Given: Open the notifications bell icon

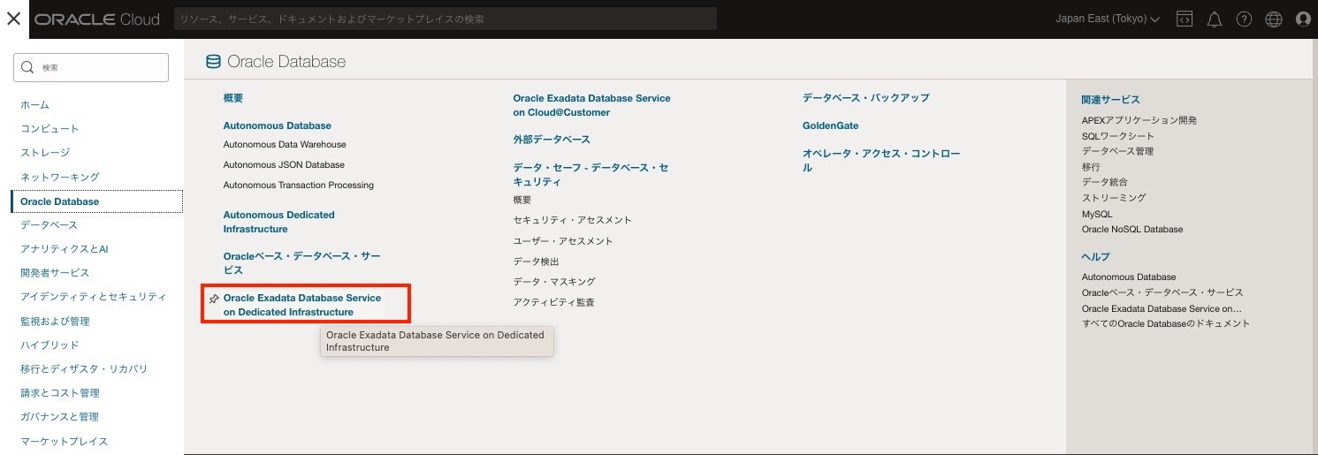Looking at the screenshot, I should 1215,19.
